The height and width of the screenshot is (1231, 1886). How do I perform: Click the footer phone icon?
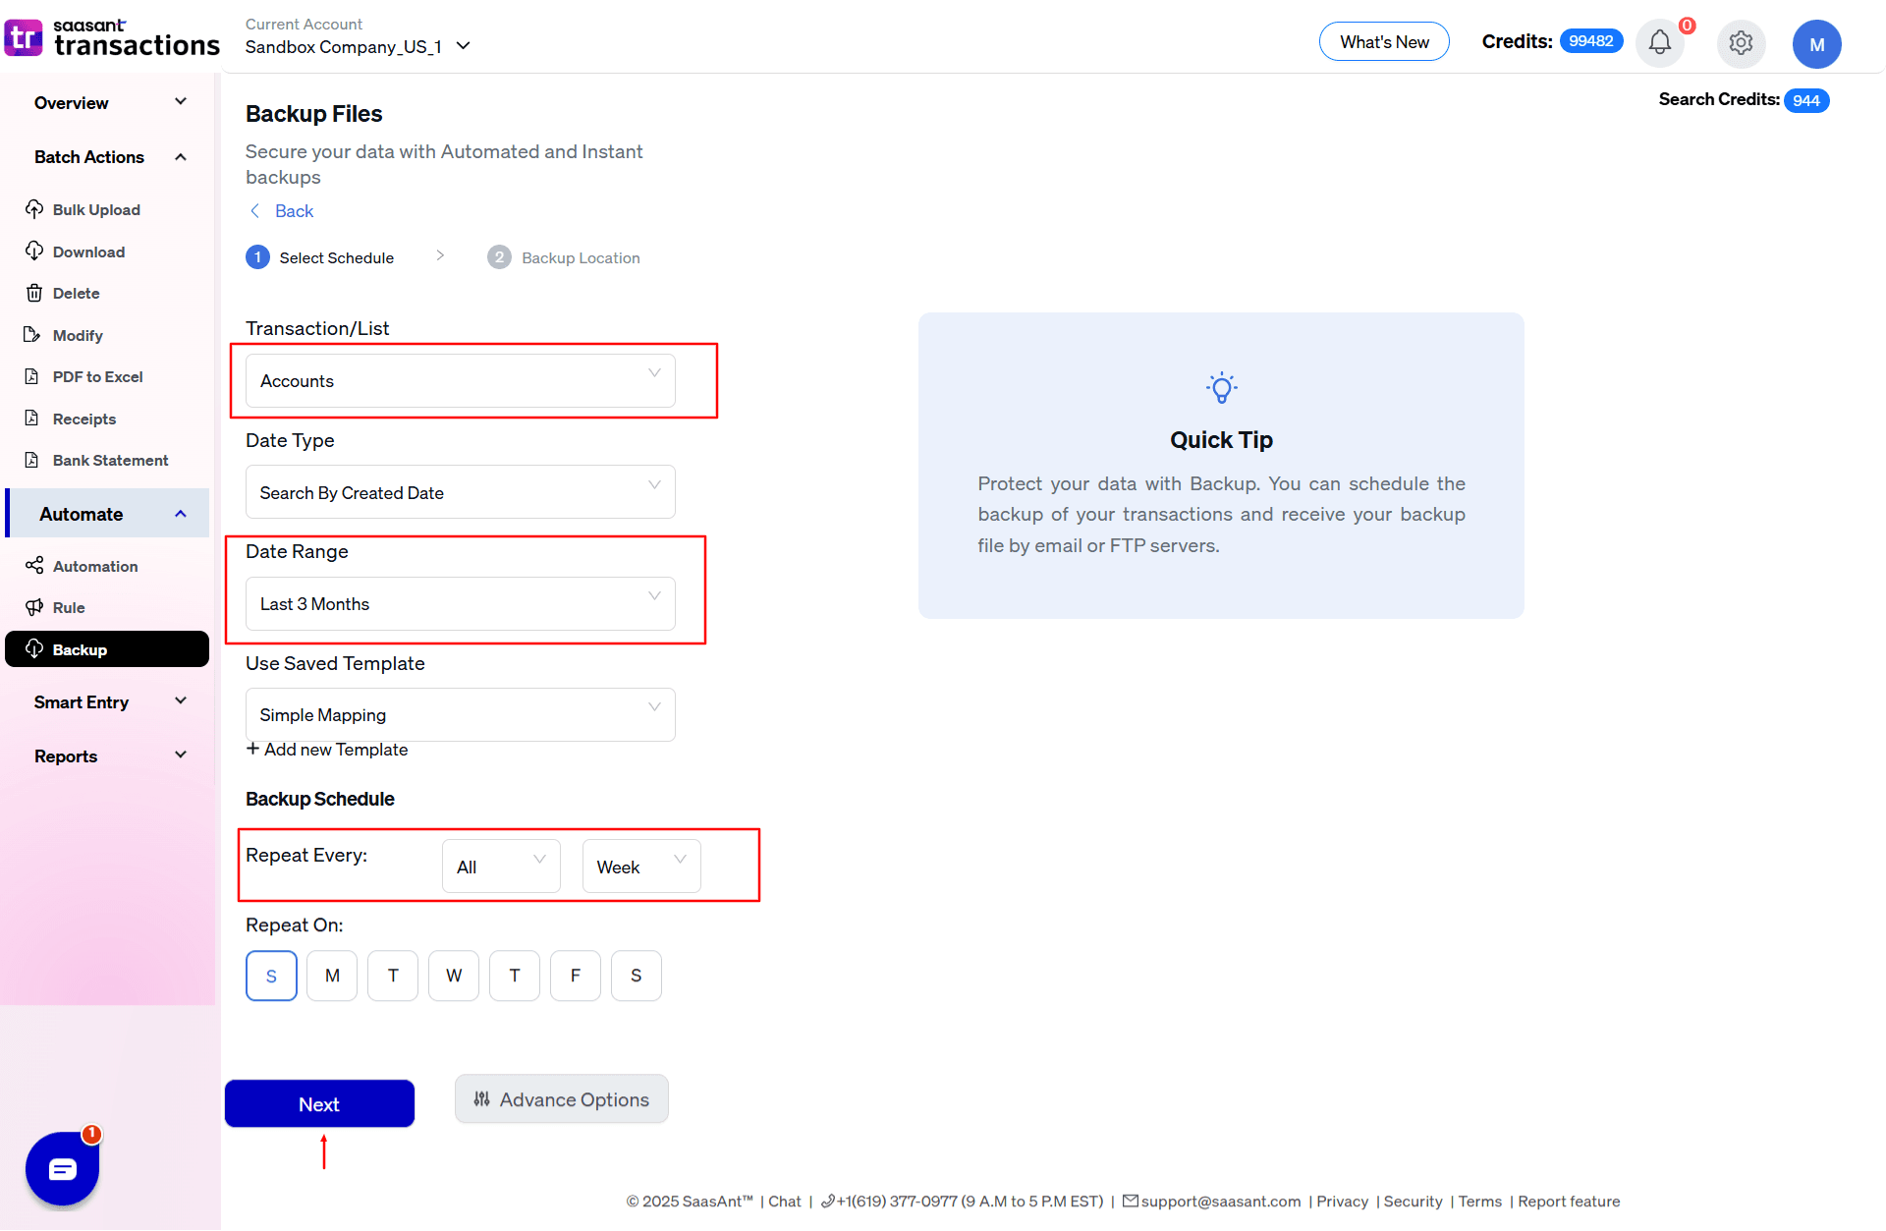[x=827, y=1201]
